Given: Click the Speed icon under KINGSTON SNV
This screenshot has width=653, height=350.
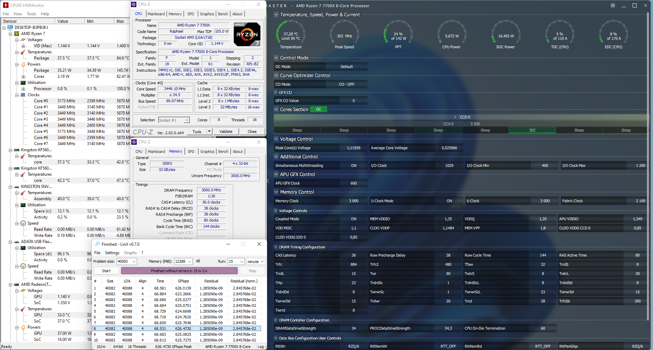Looking at the screenshot, I should [23, 223].
